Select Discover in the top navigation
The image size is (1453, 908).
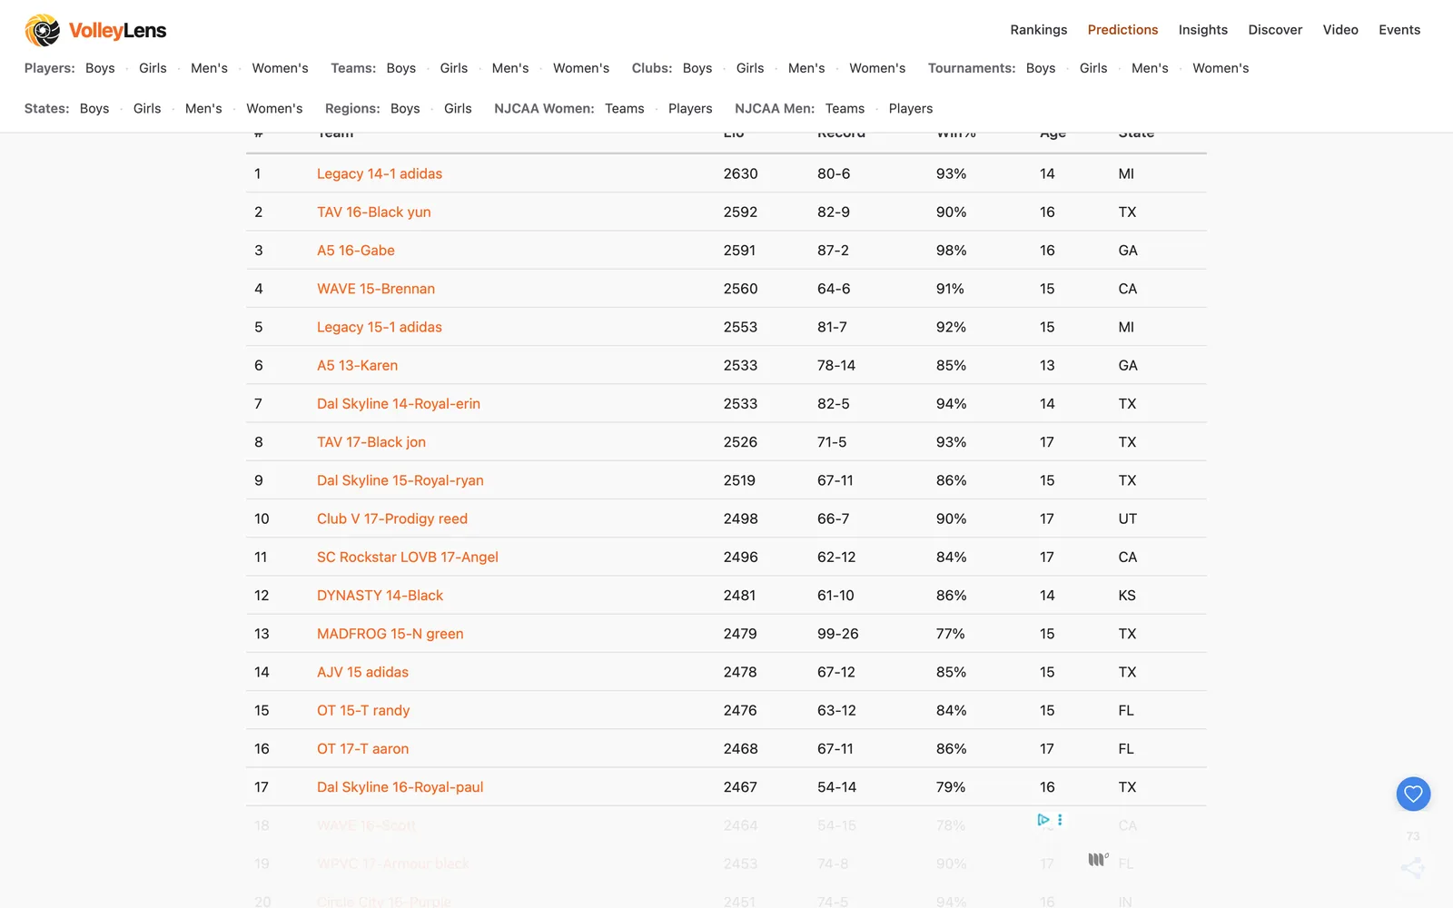point(1275,30)
